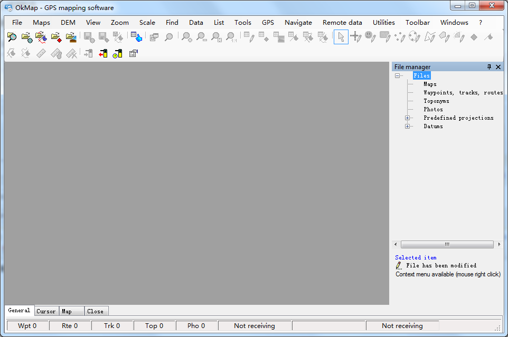Click the Open map folder icon
The width and height of the screenshot is (508, 337).
click(26, 37)
